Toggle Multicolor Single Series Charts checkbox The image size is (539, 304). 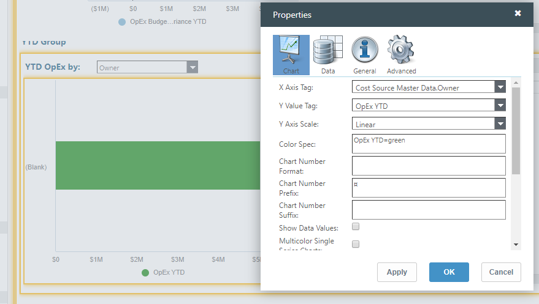[356, 244]
